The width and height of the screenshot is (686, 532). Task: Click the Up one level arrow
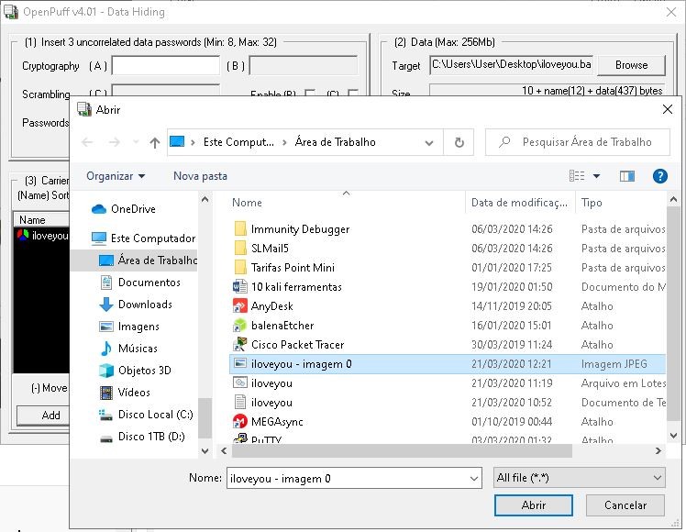[x=154, y=142]
